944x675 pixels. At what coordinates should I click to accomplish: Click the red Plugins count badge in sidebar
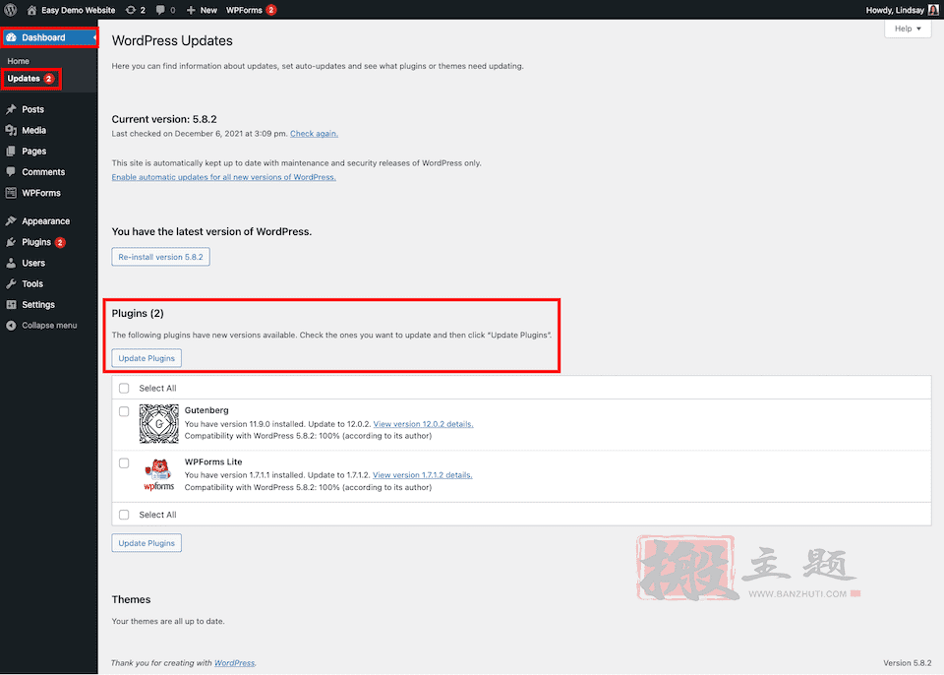point(60,242)
